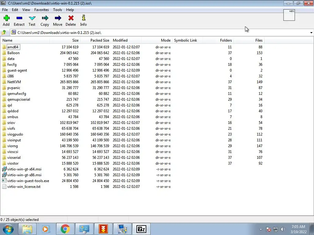Sort by the Mode column header
This screenshot has height=235, width=314.
coord(157,40)
